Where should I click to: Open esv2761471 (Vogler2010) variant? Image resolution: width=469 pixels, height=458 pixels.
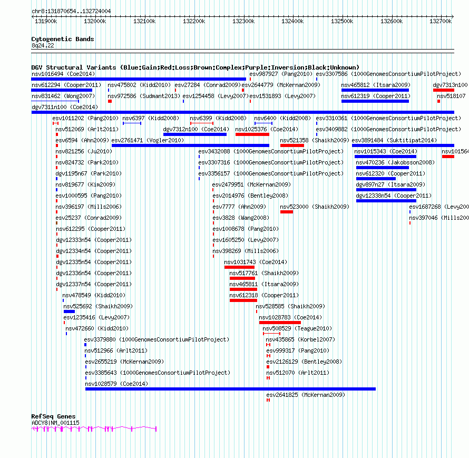point(148,140)
